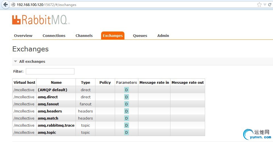Screen dimensions: 273x142
Task: Sort by Message rate out header
Action: [x=187, y=82]
